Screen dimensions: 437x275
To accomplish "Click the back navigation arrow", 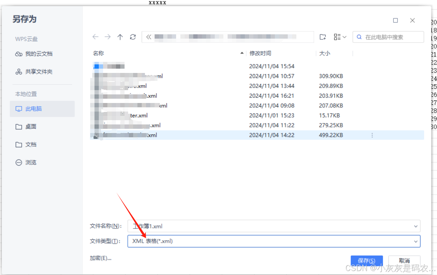I will pos(95,36).
